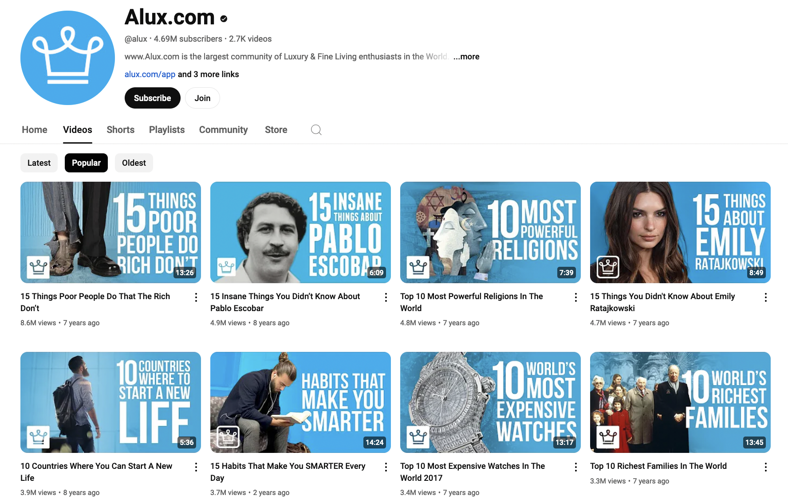The image size is (788, 499).
Task: Open the alux.com/app link
Action: [x=150, y=74]
